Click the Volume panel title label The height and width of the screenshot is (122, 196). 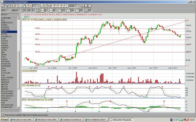point(29,71)
